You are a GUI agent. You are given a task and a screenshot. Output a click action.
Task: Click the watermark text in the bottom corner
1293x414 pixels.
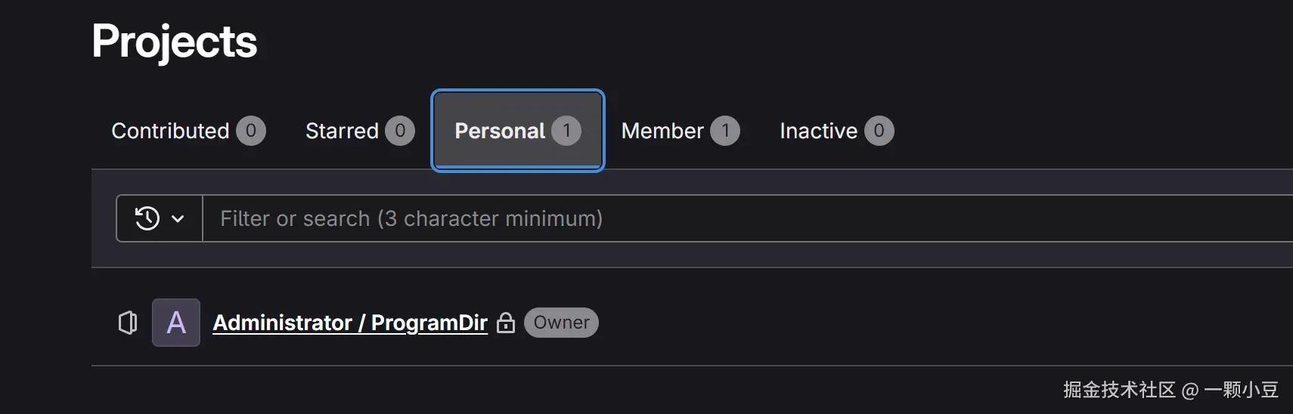click(1171, 390)
